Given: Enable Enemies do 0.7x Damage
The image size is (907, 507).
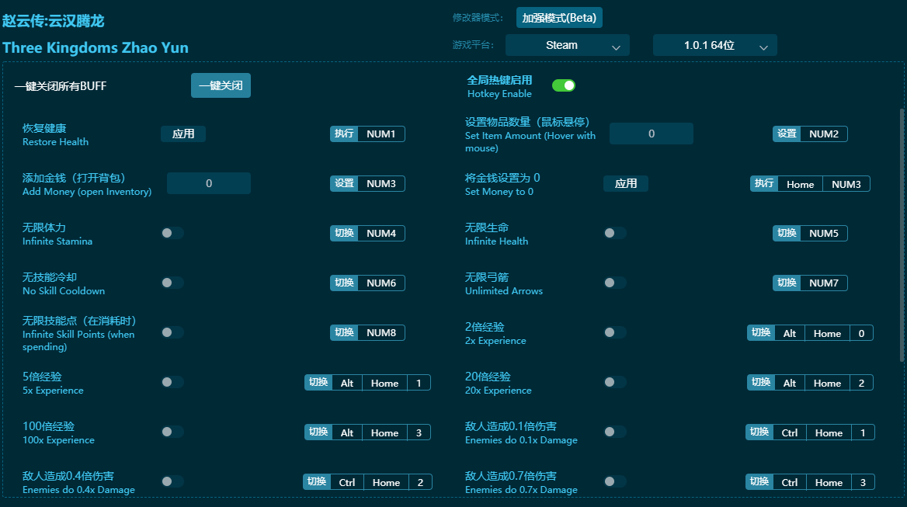Looking at the screenshot, I should pos(615,481).
